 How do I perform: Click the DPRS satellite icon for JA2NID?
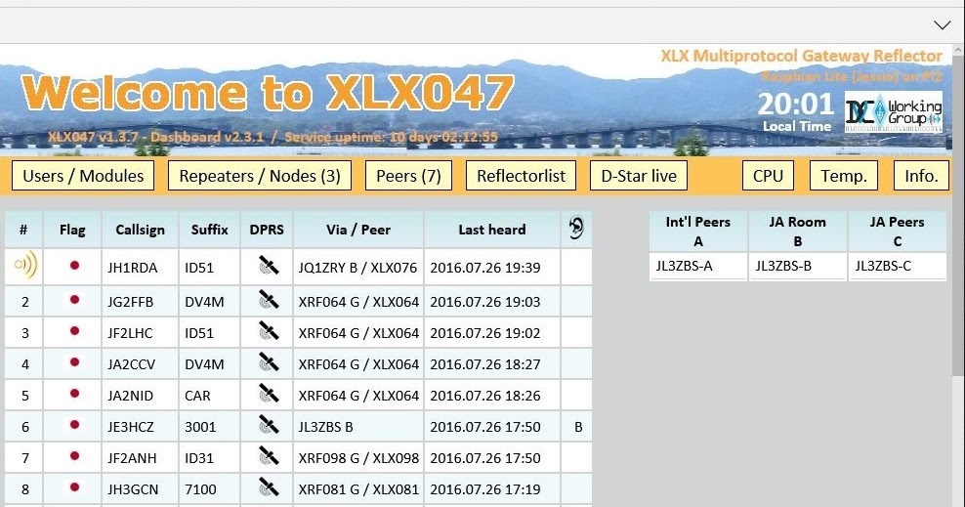click(x=268, y=394)
